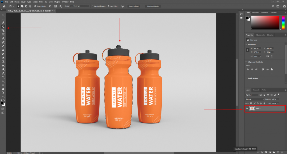The image size is (287, 154).
Task: Select the Eyedropper tool
Action: pyautogui.click(x=3, y=38)
